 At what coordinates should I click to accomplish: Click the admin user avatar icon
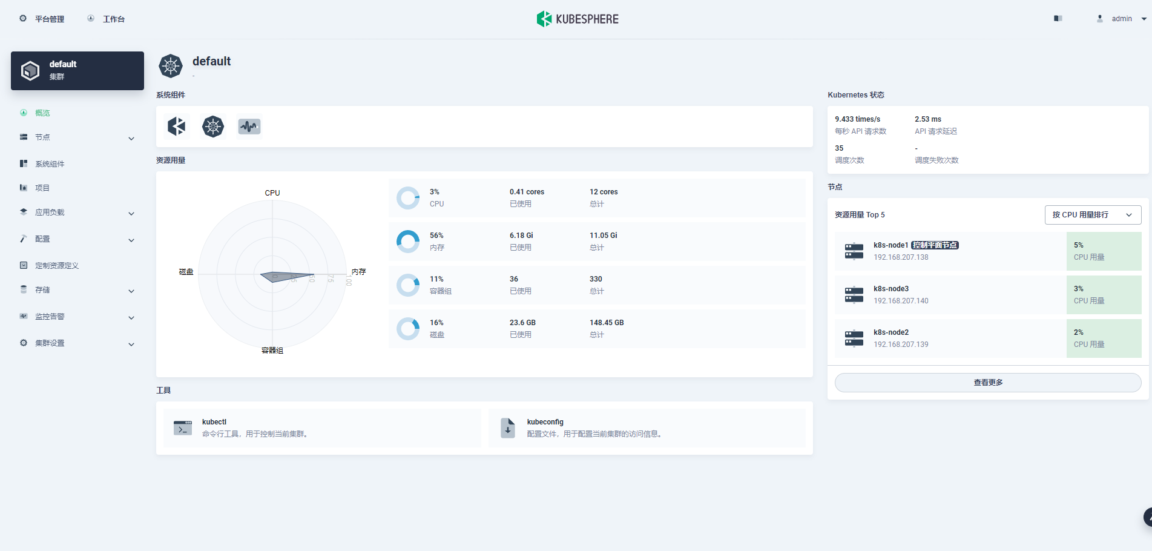pyautogui.click(x=1100, y=19)
